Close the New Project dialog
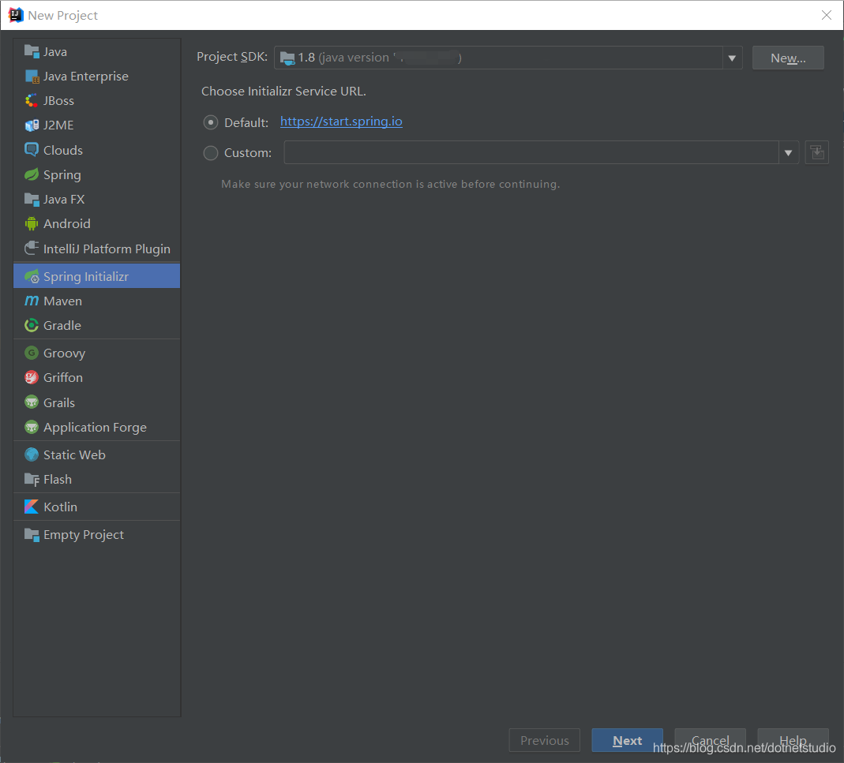Image resolution: width=844 pixels, height=763 pixels. (x=827, y=15)
